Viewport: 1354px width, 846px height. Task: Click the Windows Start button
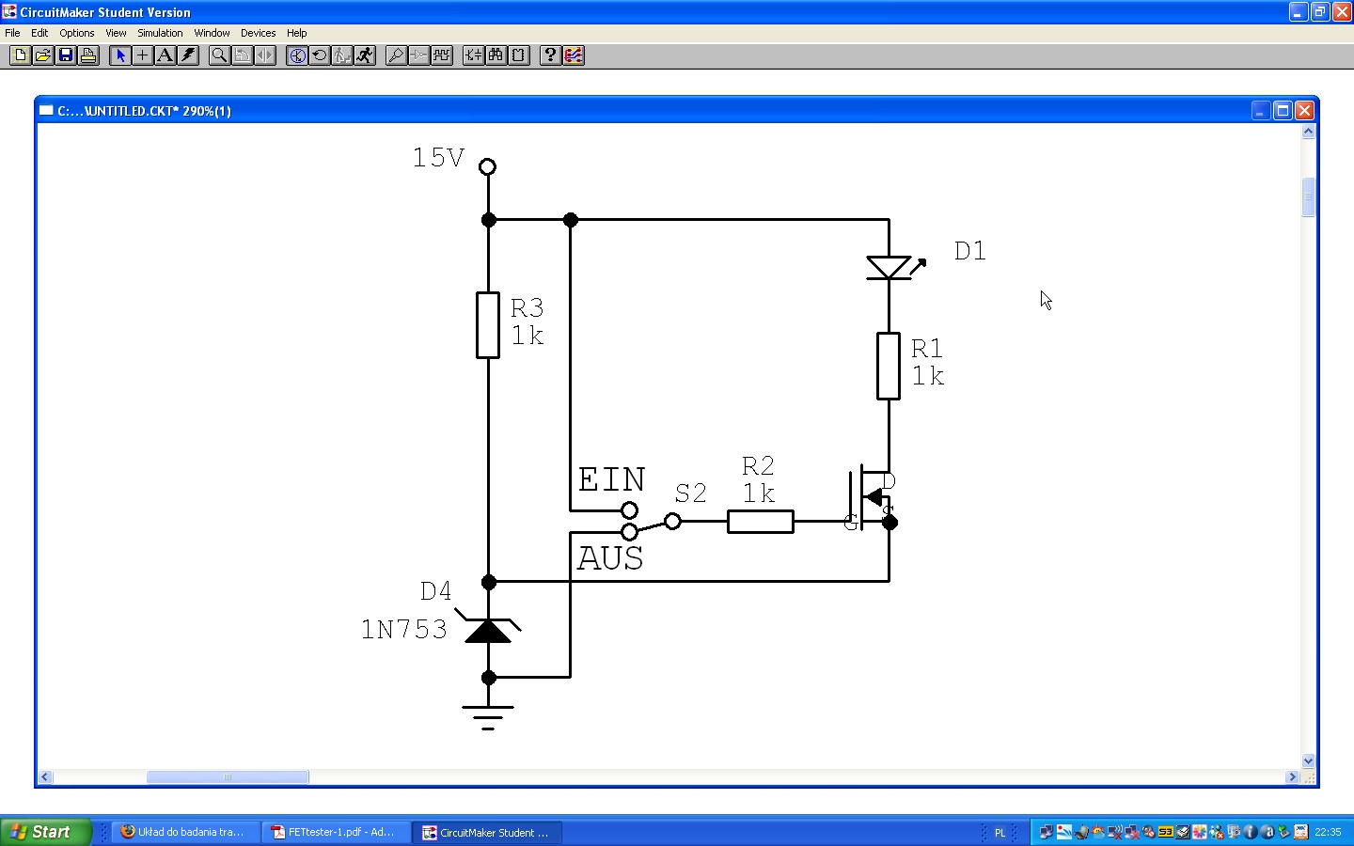tap(45, 832)
